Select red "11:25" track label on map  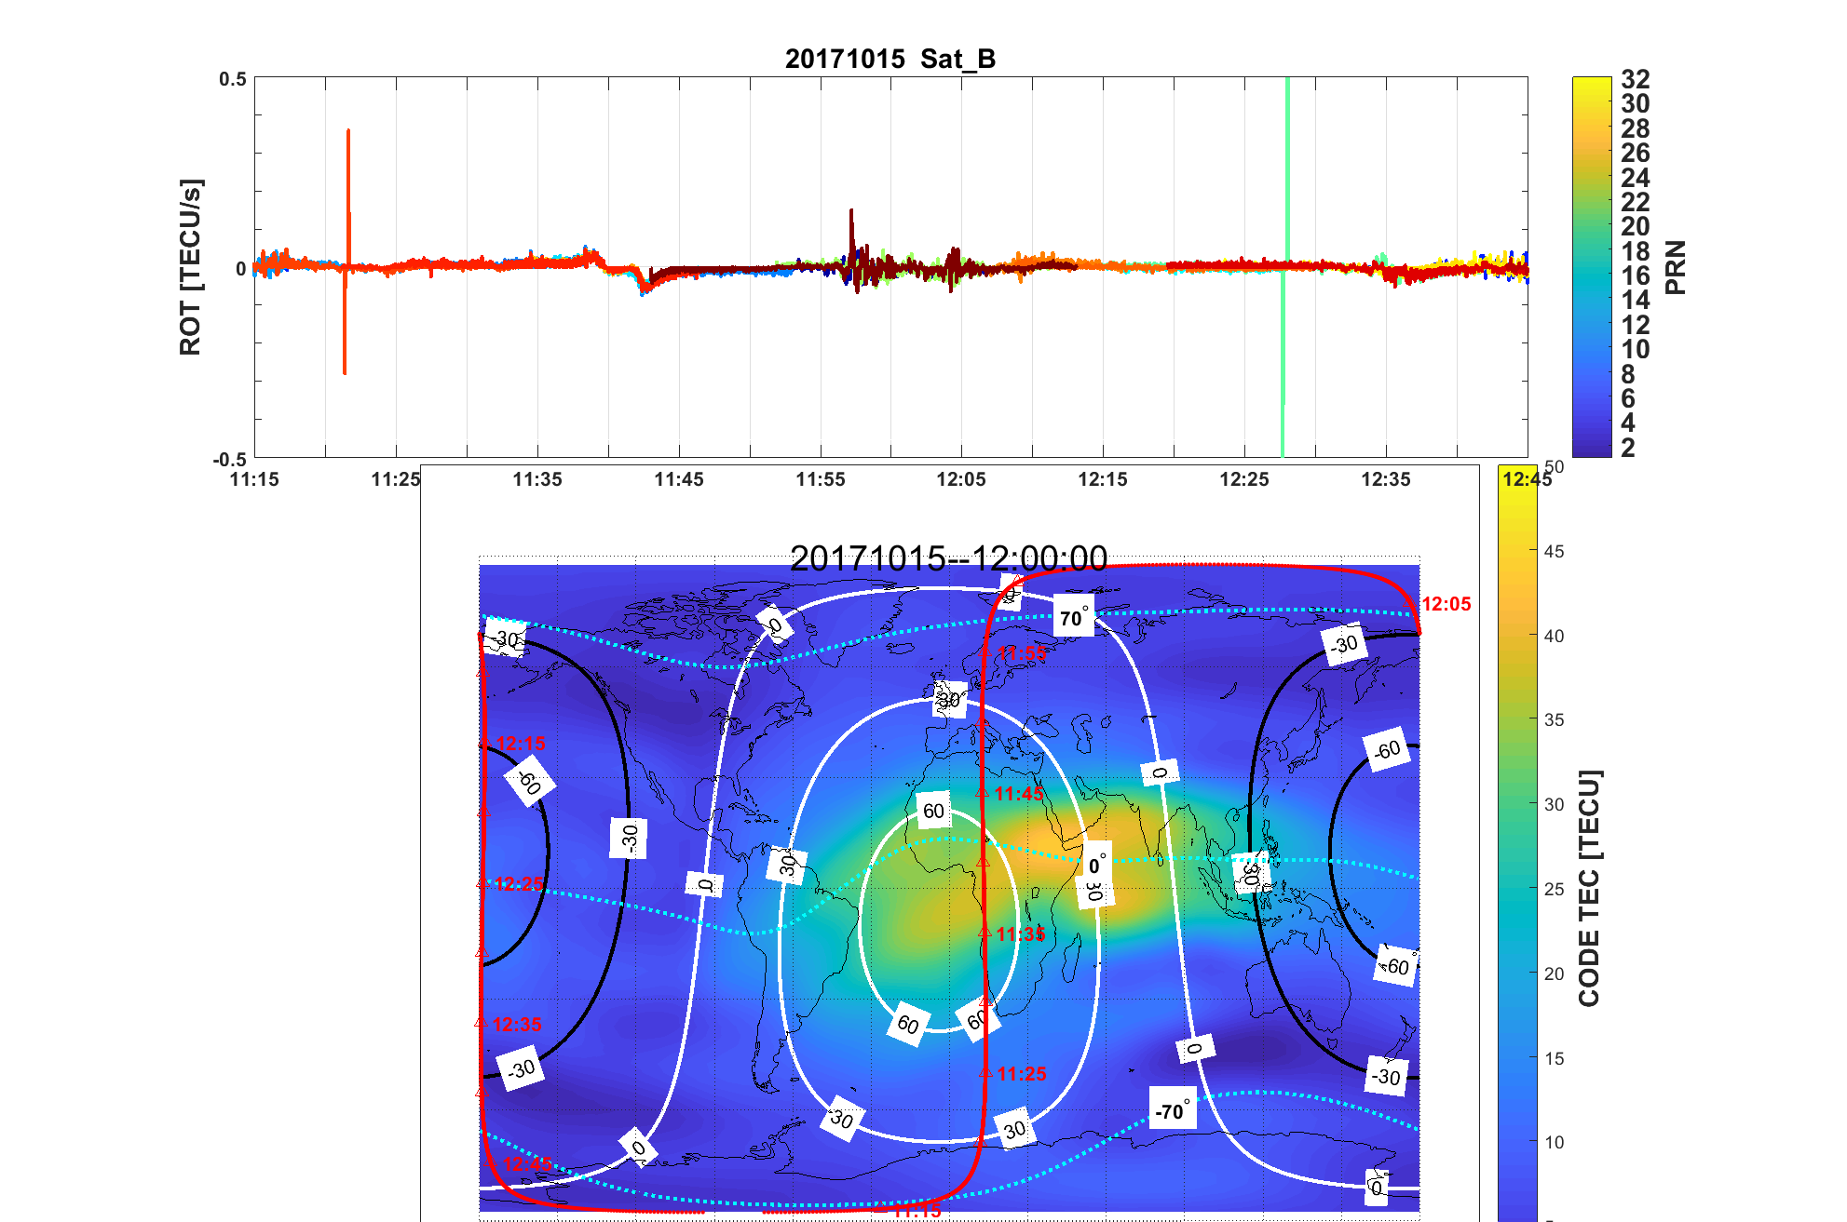(1022, 1074)
